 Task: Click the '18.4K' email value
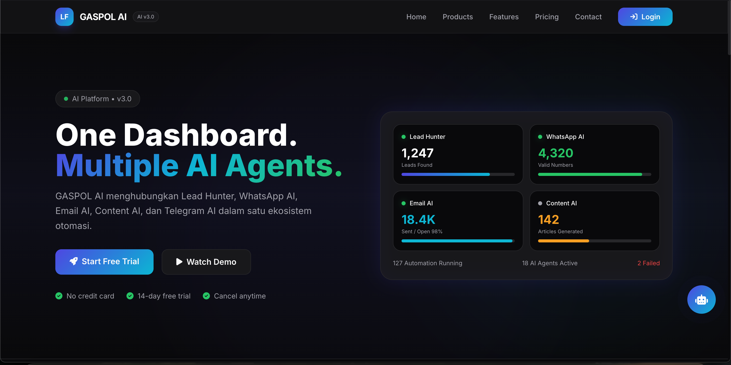click(418, 219)
